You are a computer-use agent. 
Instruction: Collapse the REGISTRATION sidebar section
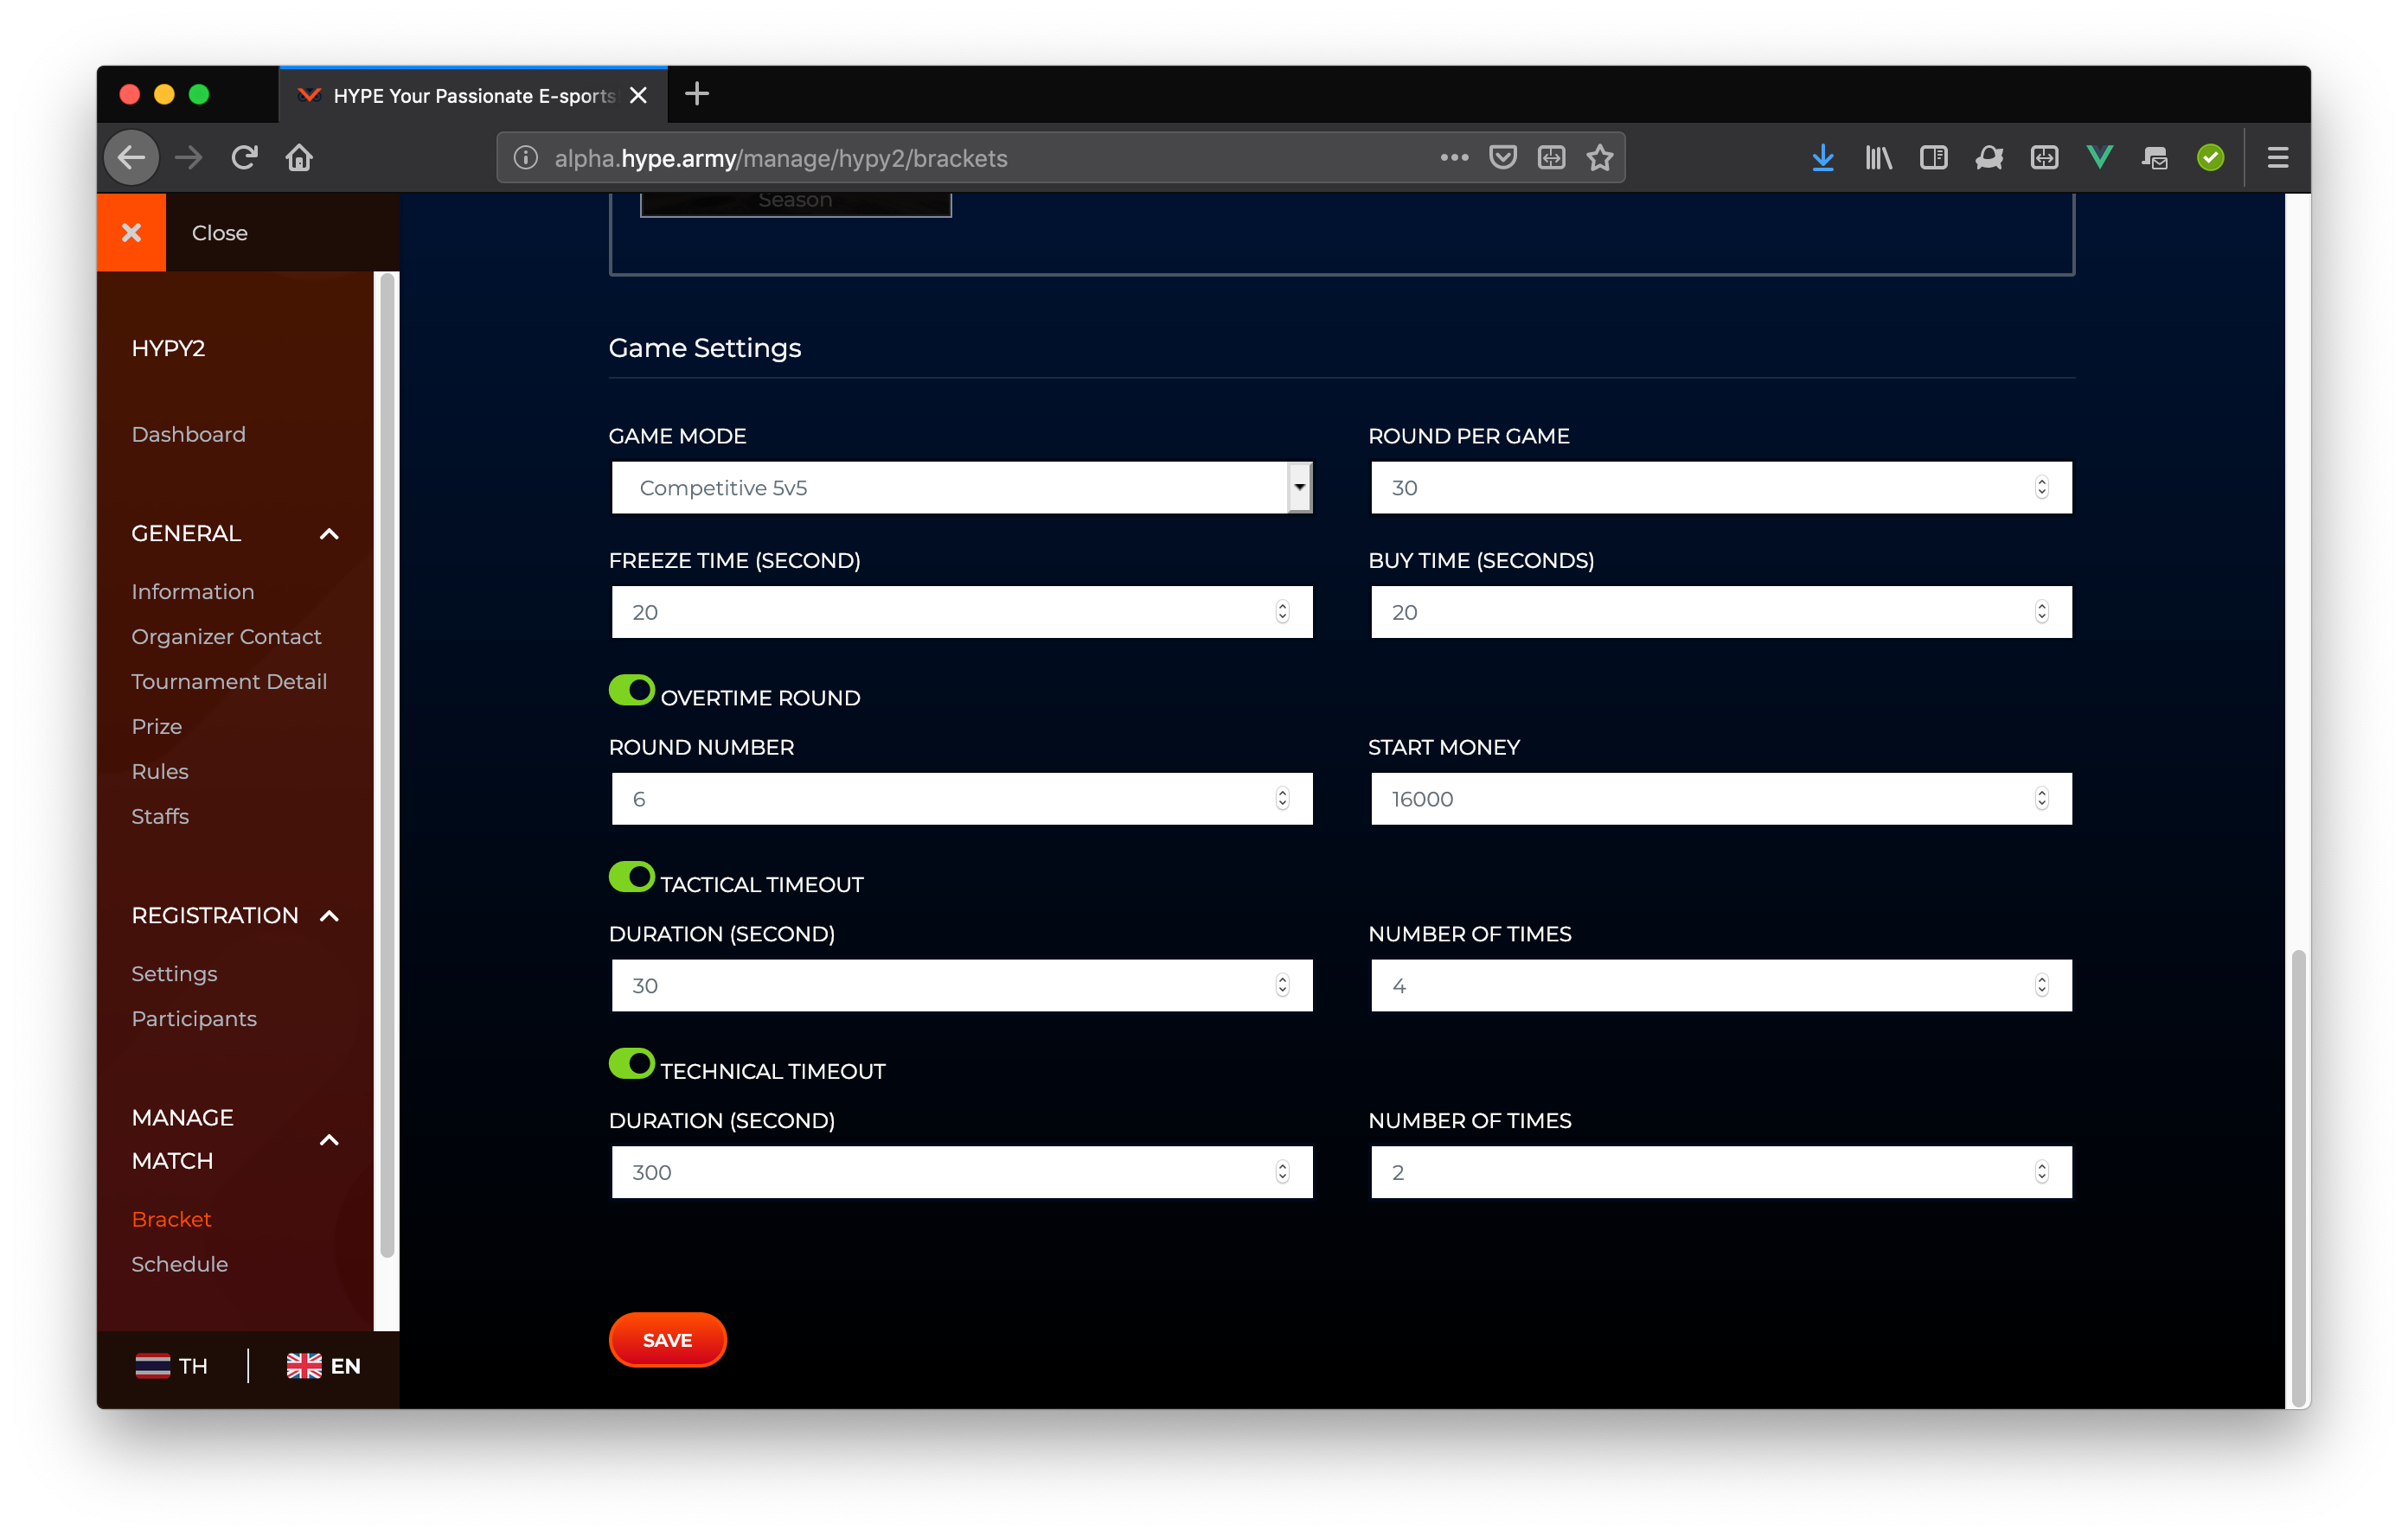pyautogui.click(x=329, y=915)
